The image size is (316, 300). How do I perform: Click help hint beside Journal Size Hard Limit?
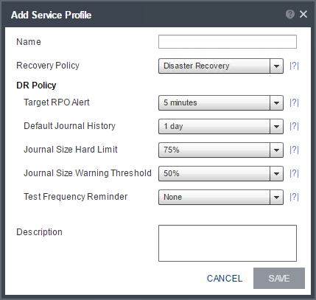click(x=294, y=150)
